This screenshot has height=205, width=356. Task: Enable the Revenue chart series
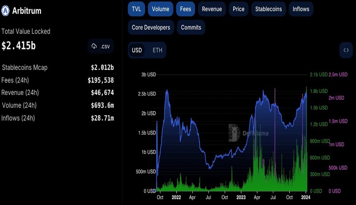[x=212, y=9]
